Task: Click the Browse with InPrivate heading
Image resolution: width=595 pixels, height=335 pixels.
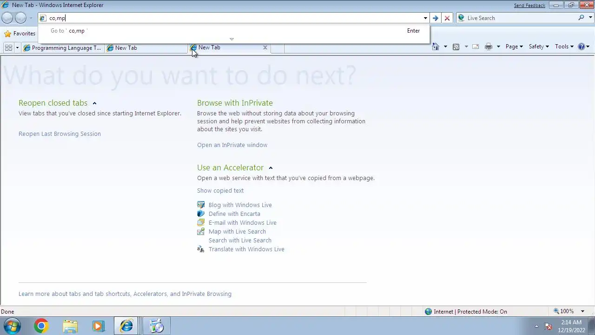Action: [x=235, y=103]
